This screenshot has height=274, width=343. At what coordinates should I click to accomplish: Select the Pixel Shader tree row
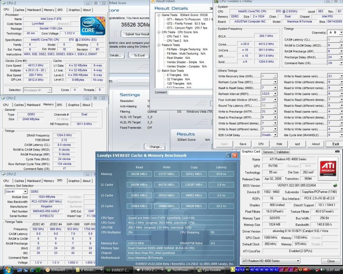tap(179, 58)
